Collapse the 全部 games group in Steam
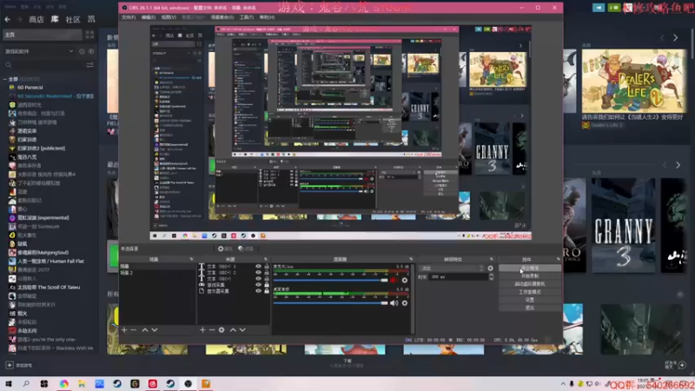This screenshot has height=391, width=695. click(x=5, y=79)
